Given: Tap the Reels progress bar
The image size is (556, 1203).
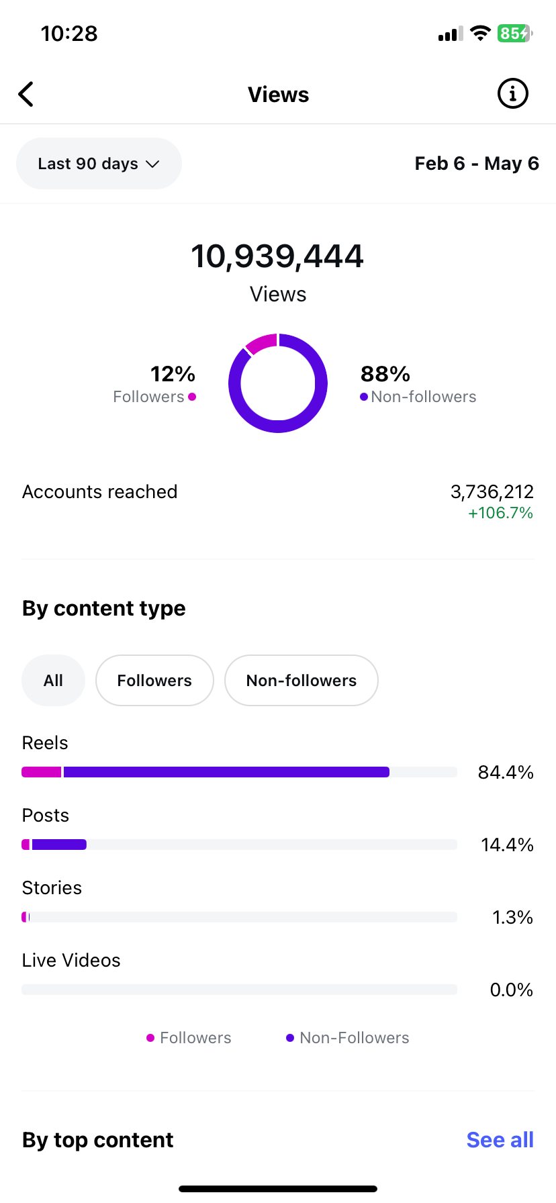Looking at the screenshot, I should [240, 772].
